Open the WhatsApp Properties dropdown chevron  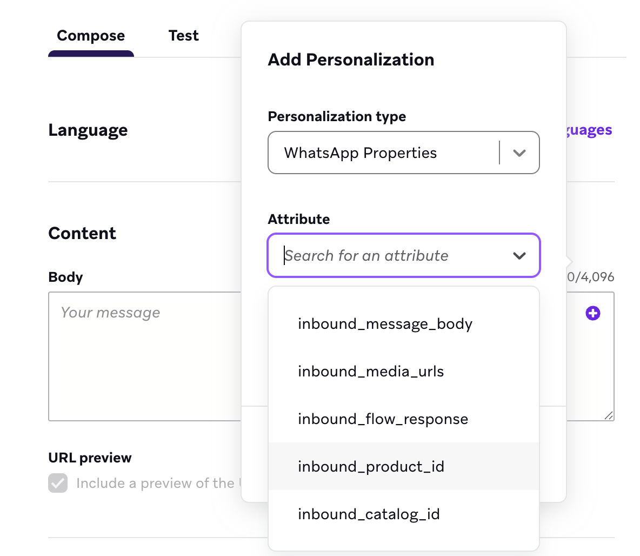tap(519, 153)
